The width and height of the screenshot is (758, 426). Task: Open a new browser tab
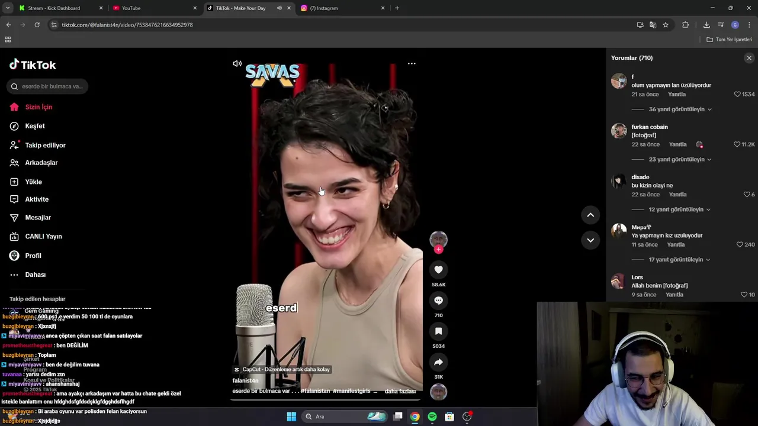397,8
